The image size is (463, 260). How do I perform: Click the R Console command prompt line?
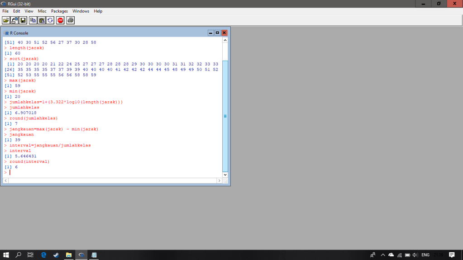(113, 172)
